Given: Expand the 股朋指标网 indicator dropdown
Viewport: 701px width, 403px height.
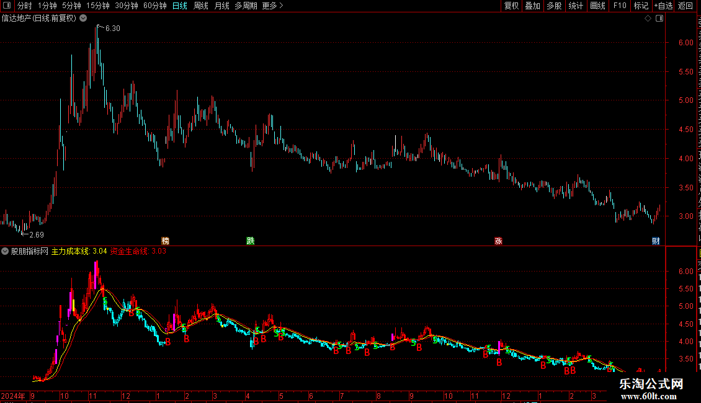Looking at the screenshot, I should [x=5, y=251].
